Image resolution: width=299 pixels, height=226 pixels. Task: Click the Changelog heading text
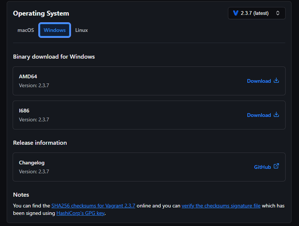32,163
